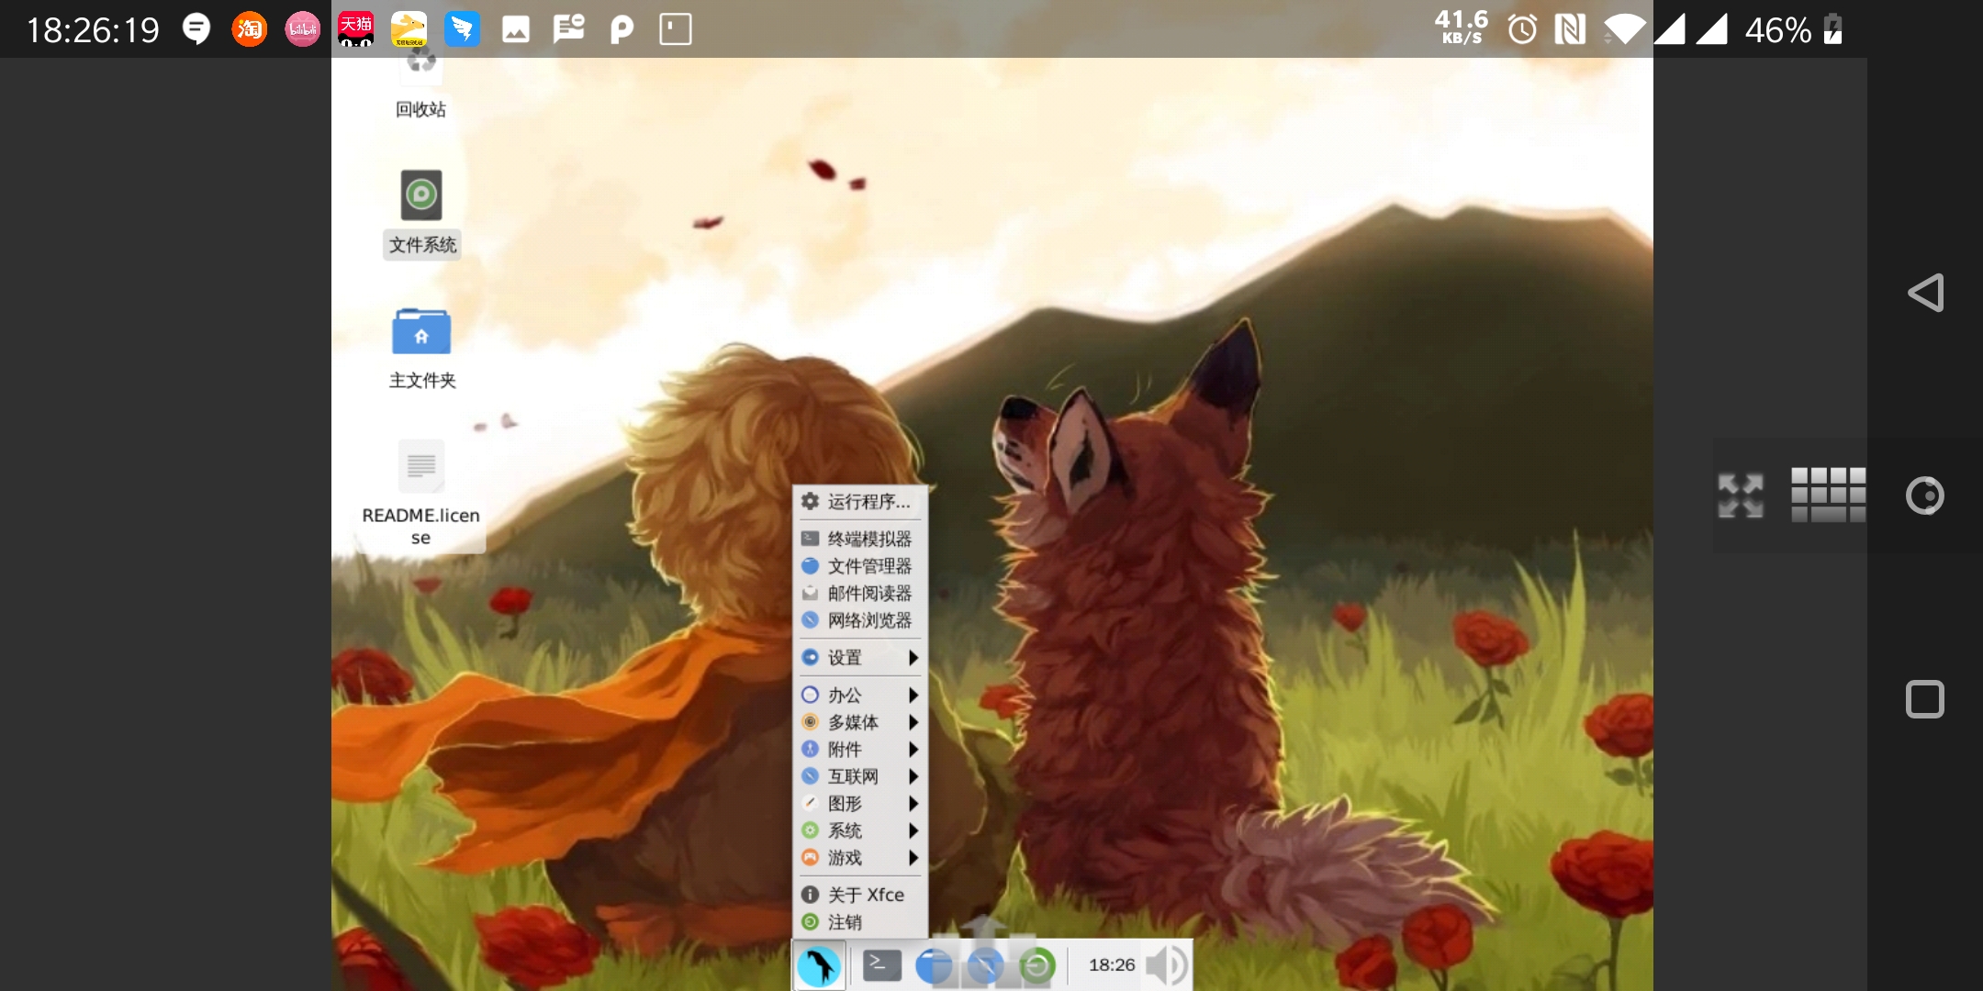Tap the image notification status icon

515,29
